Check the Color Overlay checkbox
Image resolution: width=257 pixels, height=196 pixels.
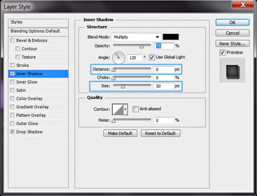(x=12, y=98)
